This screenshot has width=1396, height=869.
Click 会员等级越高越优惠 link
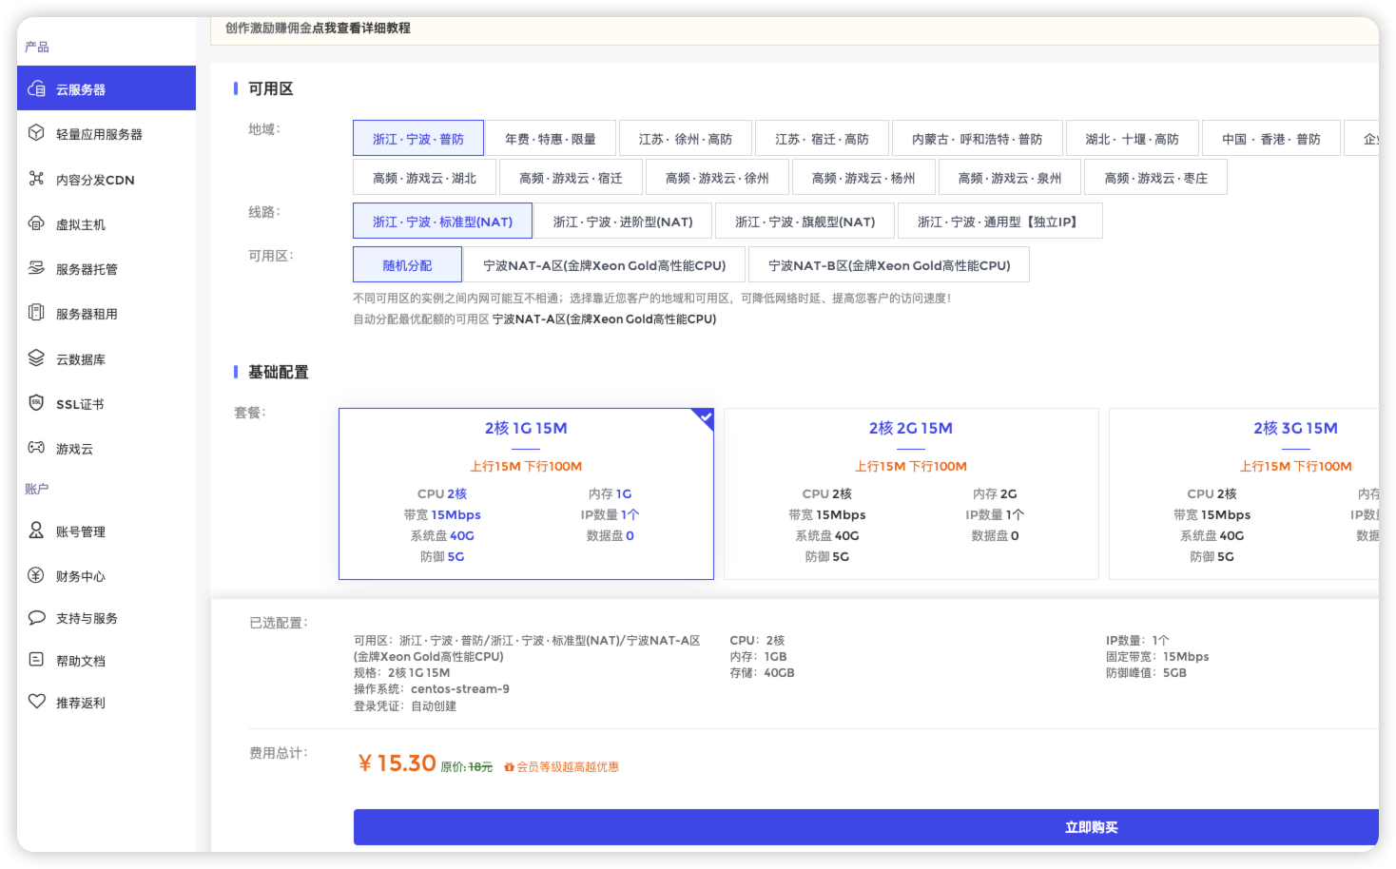coord(568,766)
